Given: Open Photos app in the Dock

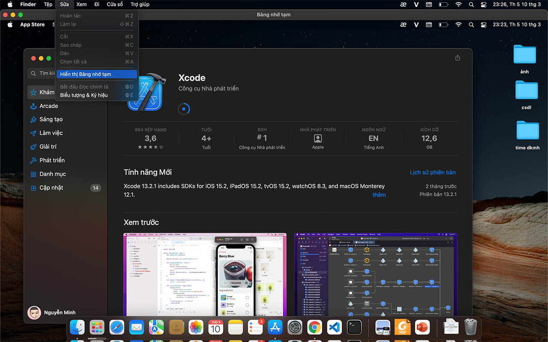Looking at the screenshot, I should click(x=196, y=327).
